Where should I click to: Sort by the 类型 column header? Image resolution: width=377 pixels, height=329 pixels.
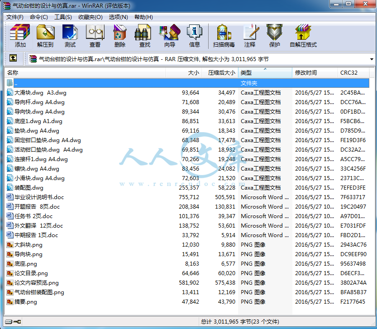click(x=265, y=72)
